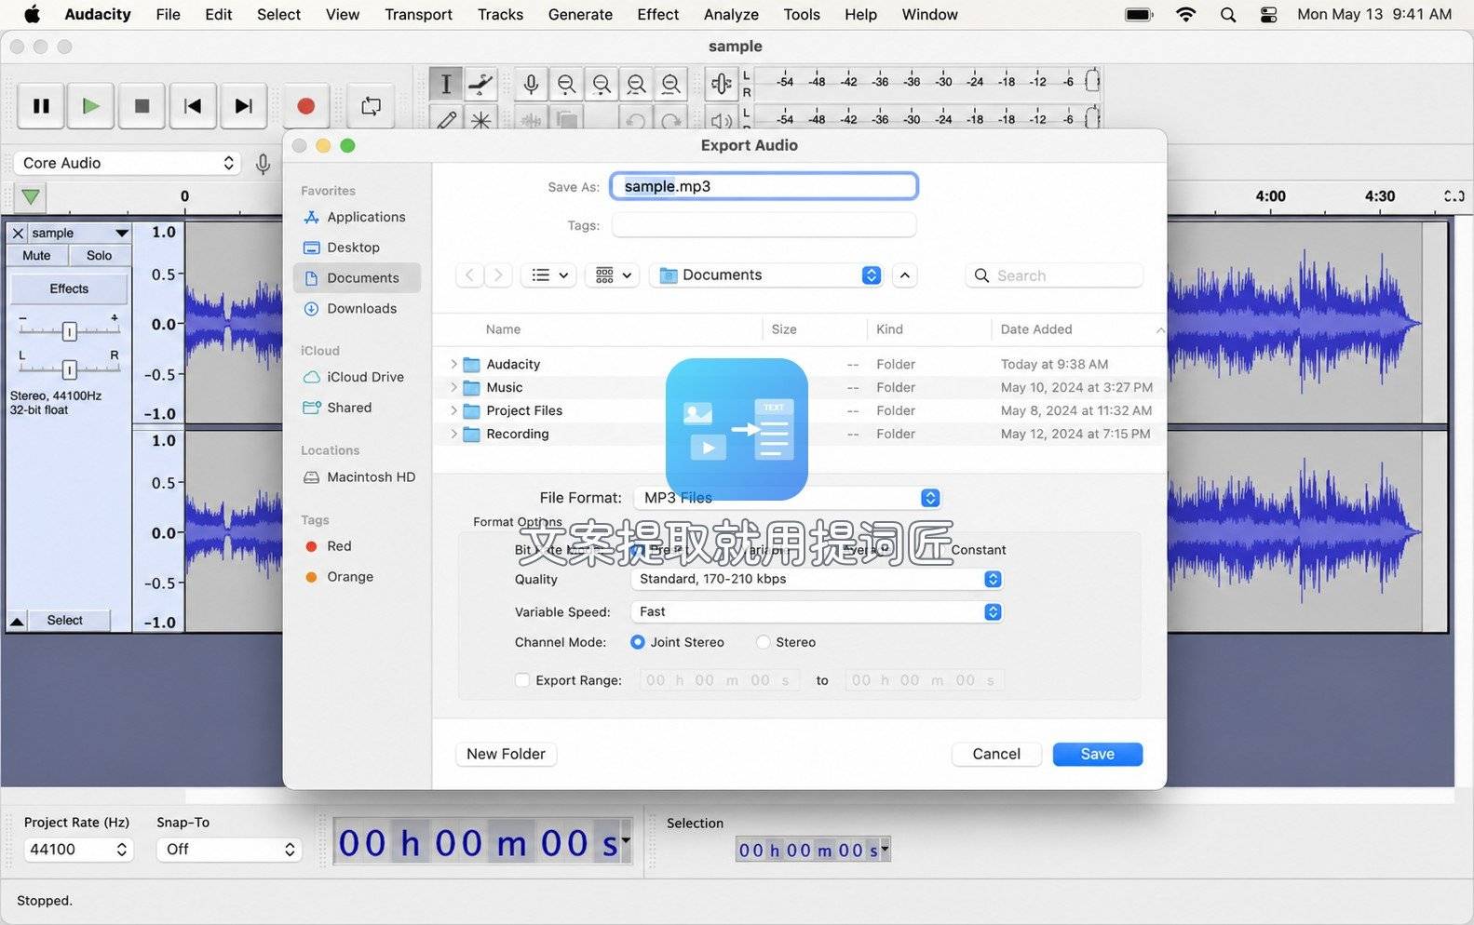The height and width of the screenshot is (925, 1474).
Task: Skip to the start of the project
Action: click(193, 106)
